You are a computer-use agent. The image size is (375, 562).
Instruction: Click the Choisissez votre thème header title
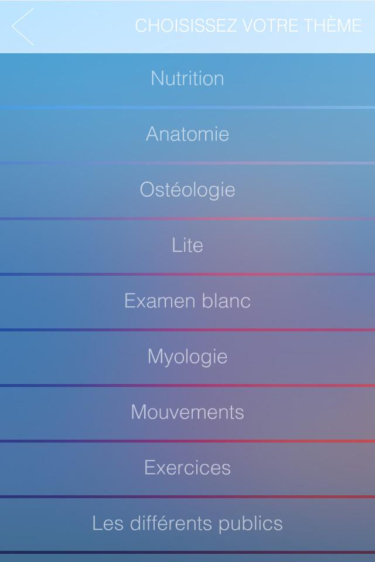tap(248, 26)
